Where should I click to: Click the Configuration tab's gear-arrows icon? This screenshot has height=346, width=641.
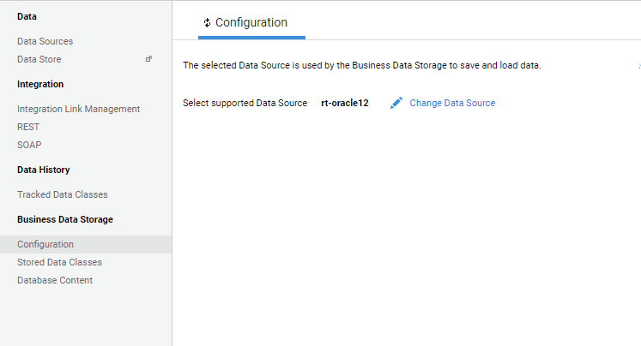[208, 23]
